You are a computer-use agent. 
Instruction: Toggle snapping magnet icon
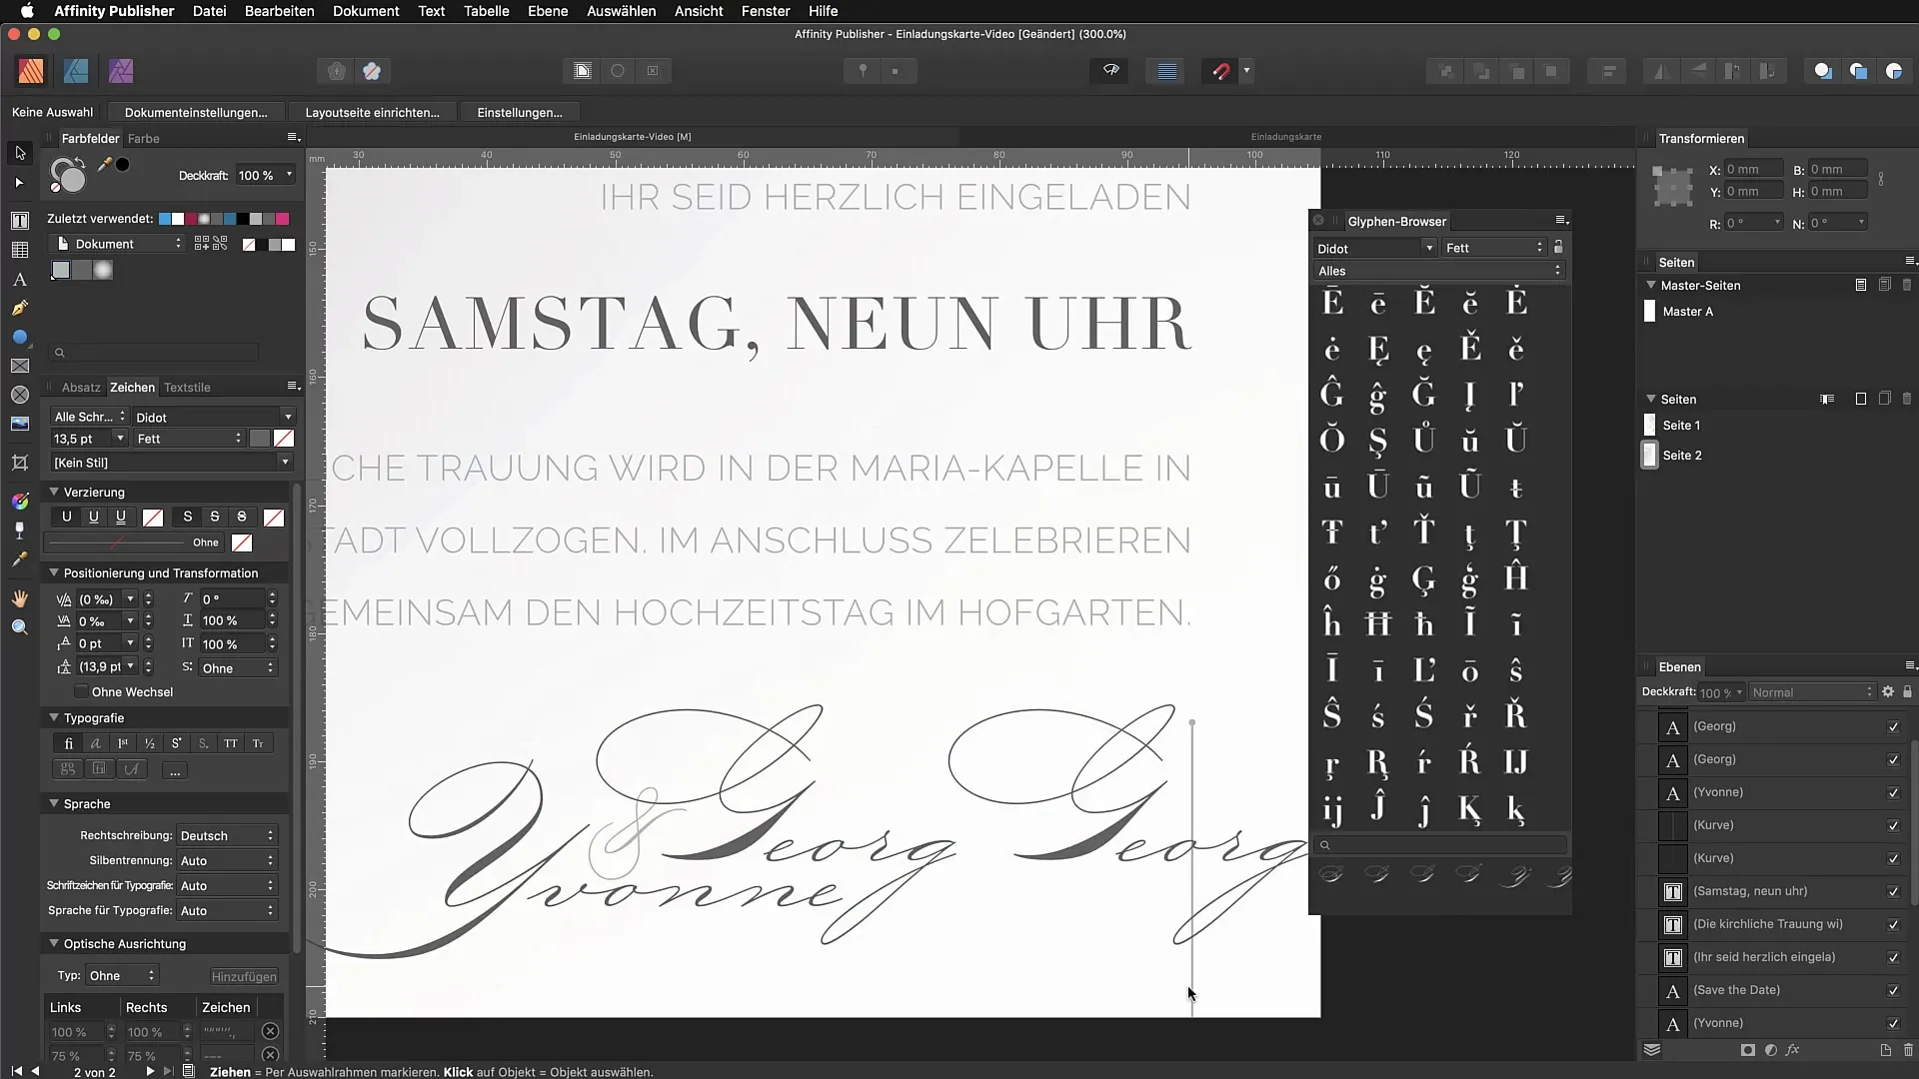(x=1220, y=71)
